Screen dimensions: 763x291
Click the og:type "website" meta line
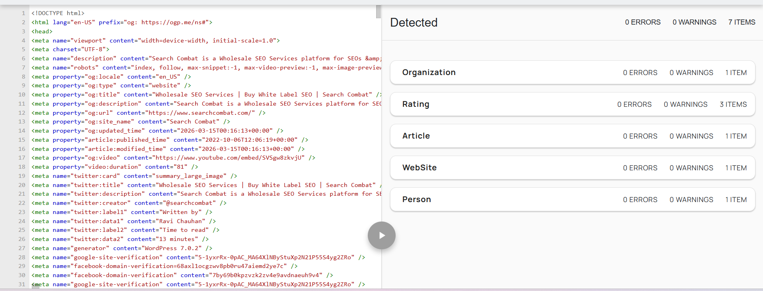[111, 85]
